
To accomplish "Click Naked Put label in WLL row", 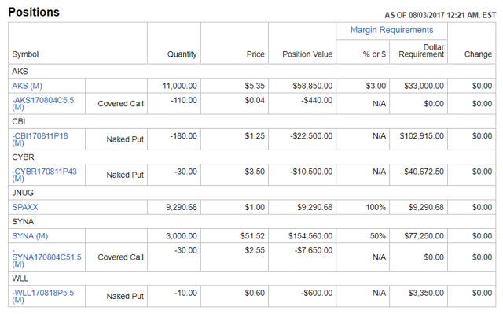I will point(125,297).
